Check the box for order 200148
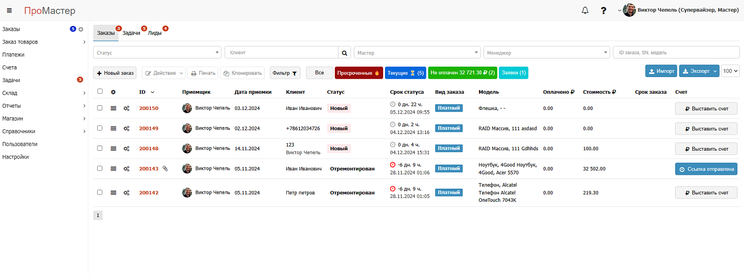 [100, 148]
